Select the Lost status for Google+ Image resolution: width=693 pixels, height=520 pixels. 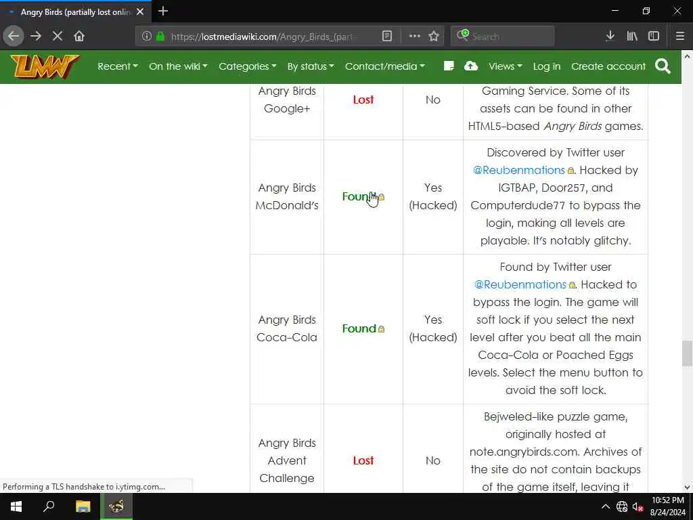pyautogui.click(x=363, y=100)
